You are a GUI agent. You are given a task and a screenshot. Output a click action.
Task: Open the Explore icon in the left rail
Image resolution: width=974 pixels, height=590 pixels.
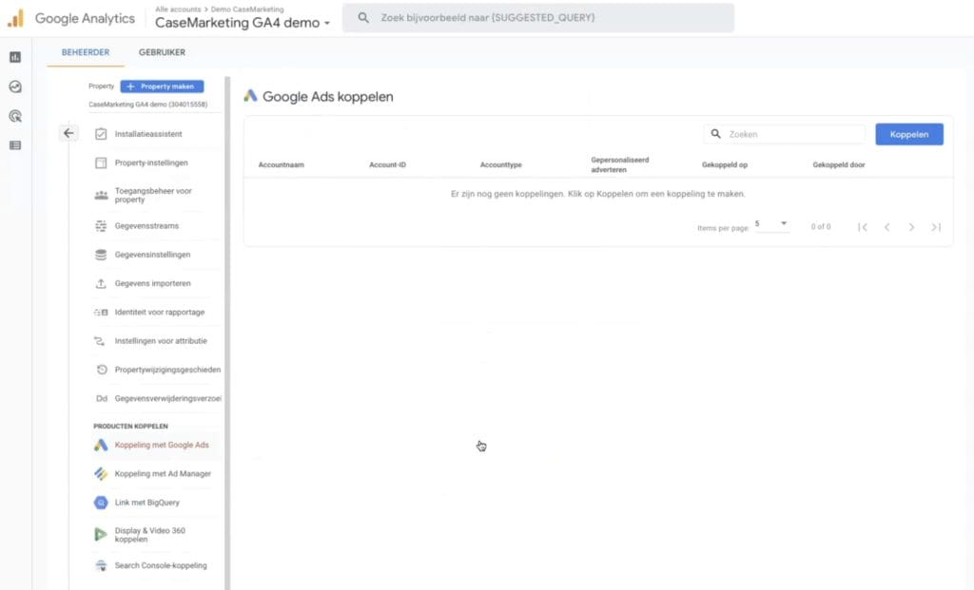pyautogui.click(x=15, y=86)
